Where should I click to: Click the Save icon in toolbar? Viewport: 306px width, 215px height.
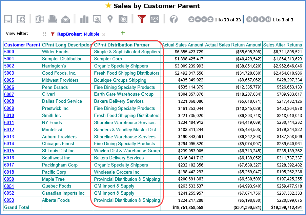8,19
